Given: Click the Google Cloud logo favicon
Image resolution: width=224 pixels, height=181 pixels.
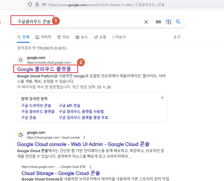Looking at the screenshot, I should [21, 135].
